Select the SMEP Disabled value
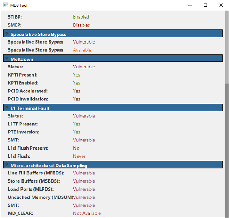Image resolution: width=229 pixels, height=218 pixels. 82,25
